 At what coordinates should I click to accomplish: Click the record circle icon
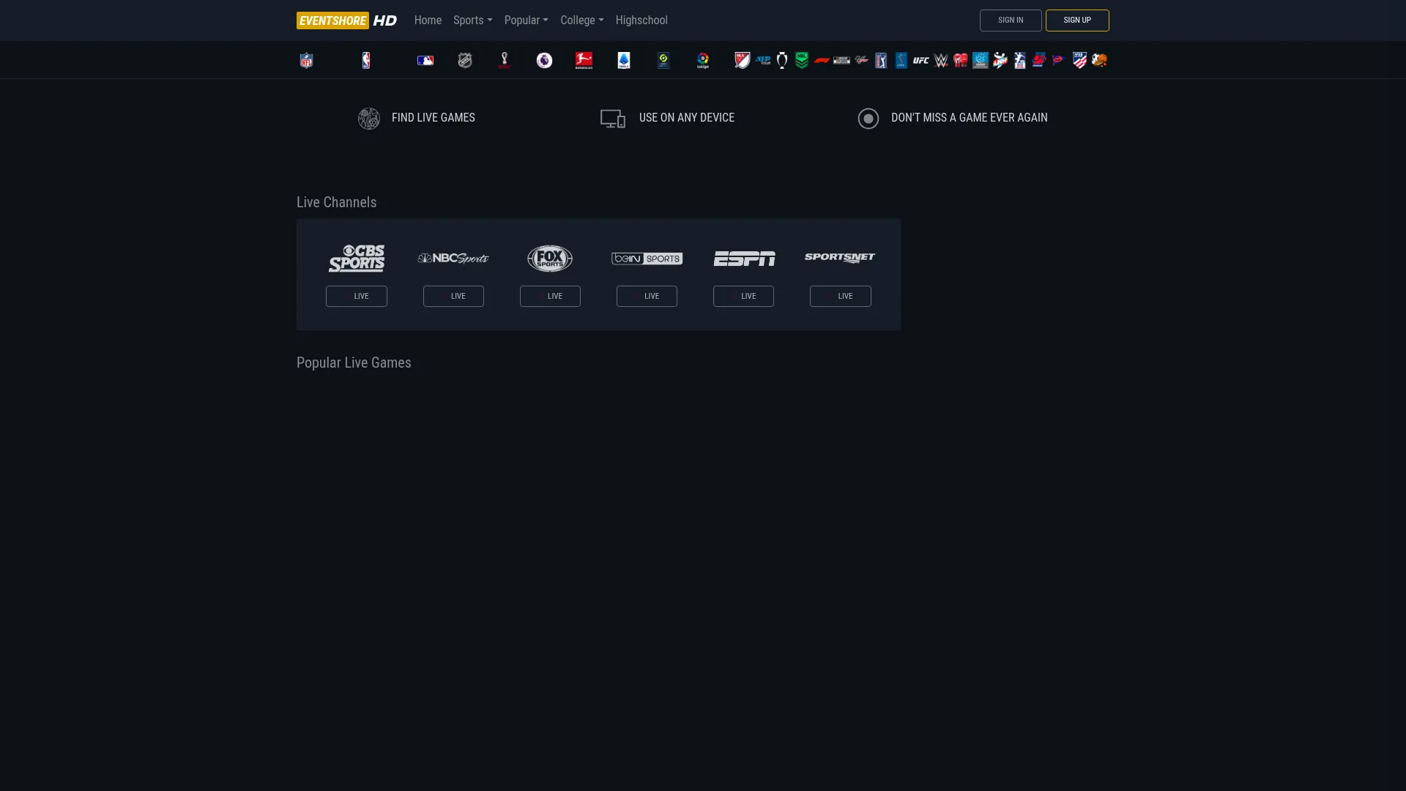(868, 119)
